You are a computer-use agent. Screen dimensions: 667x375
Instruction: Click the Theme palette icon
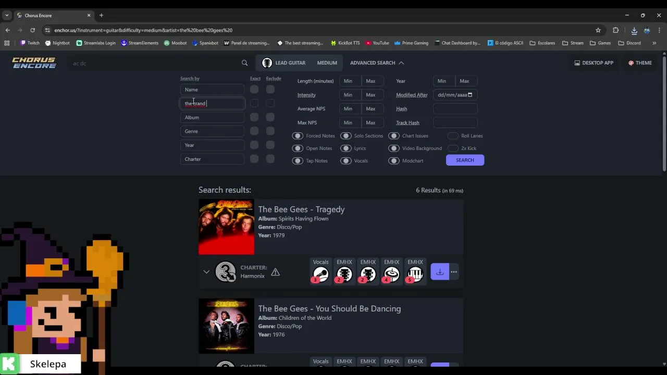(631, 63)
